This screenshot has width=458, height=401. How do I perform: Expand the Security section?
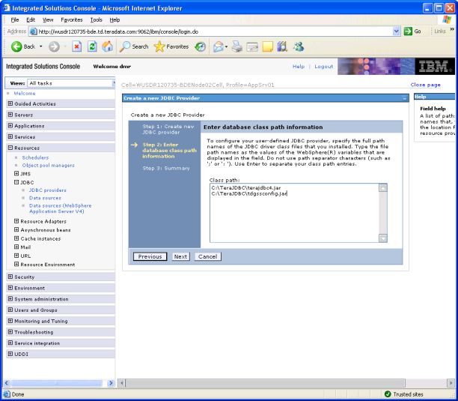[10, 277]
